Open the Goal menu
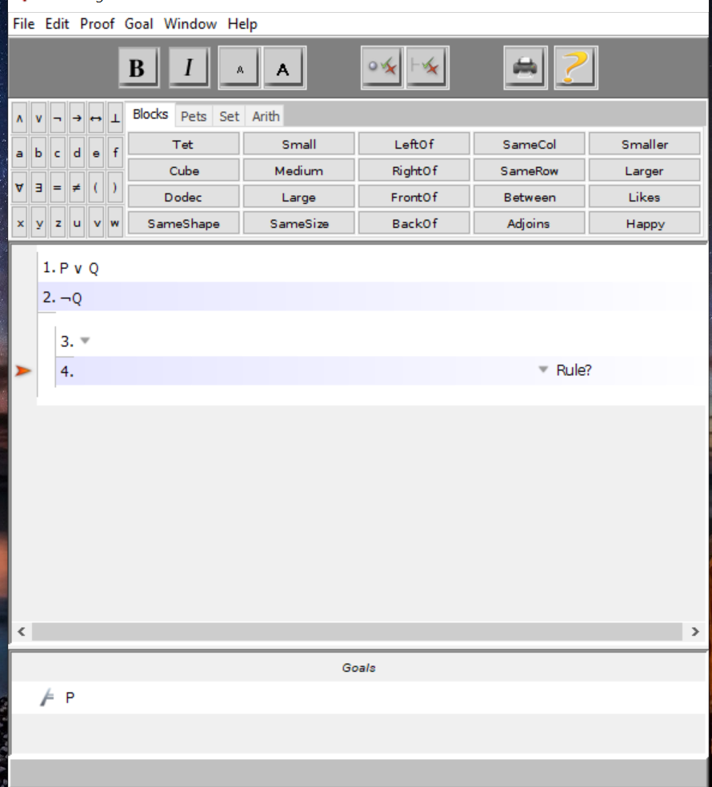This screenshot has height=787, width=712. [x=138, y=23]
